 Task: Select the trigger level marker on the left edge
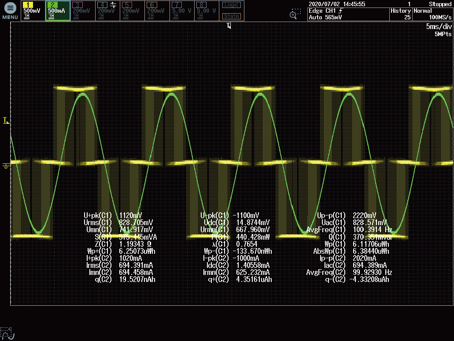pos(6,121)
